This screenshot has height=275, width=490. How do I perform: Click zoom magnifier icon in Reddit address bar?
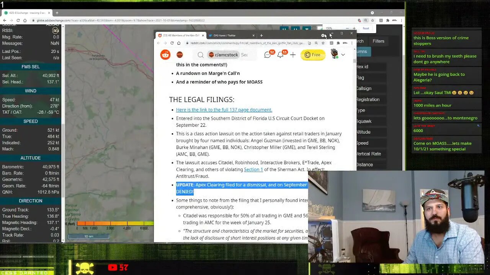pos(316,43)
